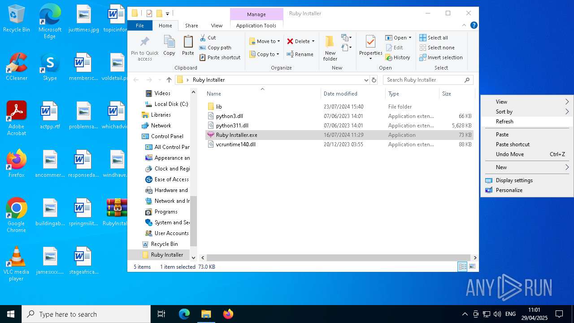
Task: Open Properties from the ribbon
Action: point(370,48)
